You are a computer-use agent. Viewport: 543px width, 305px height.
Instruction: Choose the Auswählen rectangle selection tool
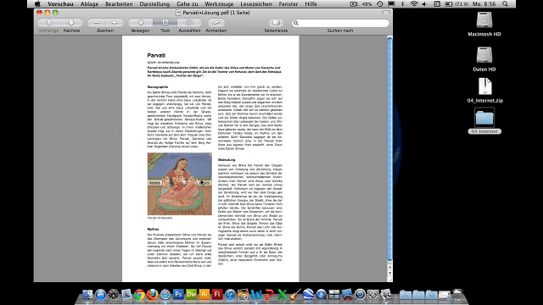point(189,23)
